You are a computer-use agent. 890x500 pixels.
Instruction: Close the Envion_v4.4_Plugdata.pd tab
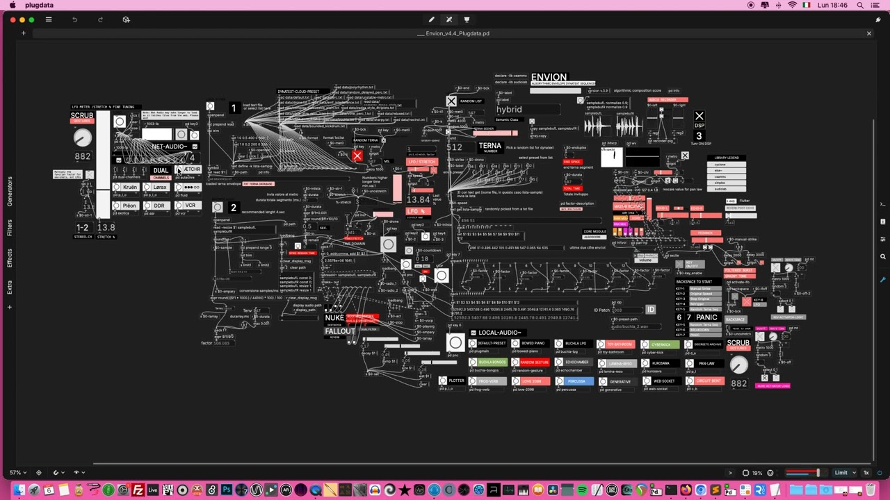click(x=868, y=33)
